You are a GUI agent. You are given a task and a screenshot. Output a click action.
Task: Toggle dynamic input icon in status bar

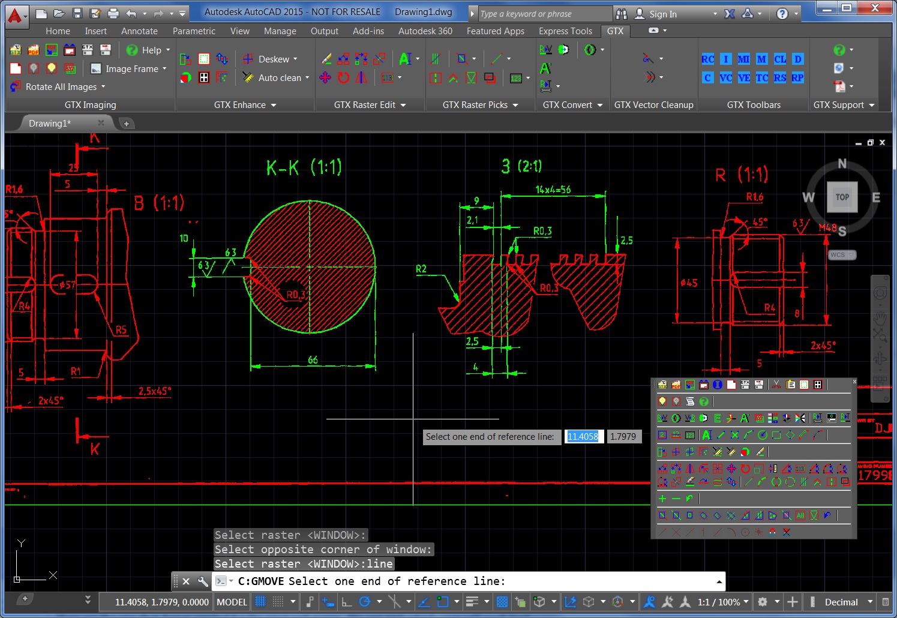(x=328, y=602)
